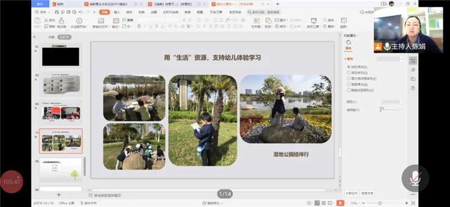
Task: Select slide 33 thumbnail
Action: (x=61, y=112)
